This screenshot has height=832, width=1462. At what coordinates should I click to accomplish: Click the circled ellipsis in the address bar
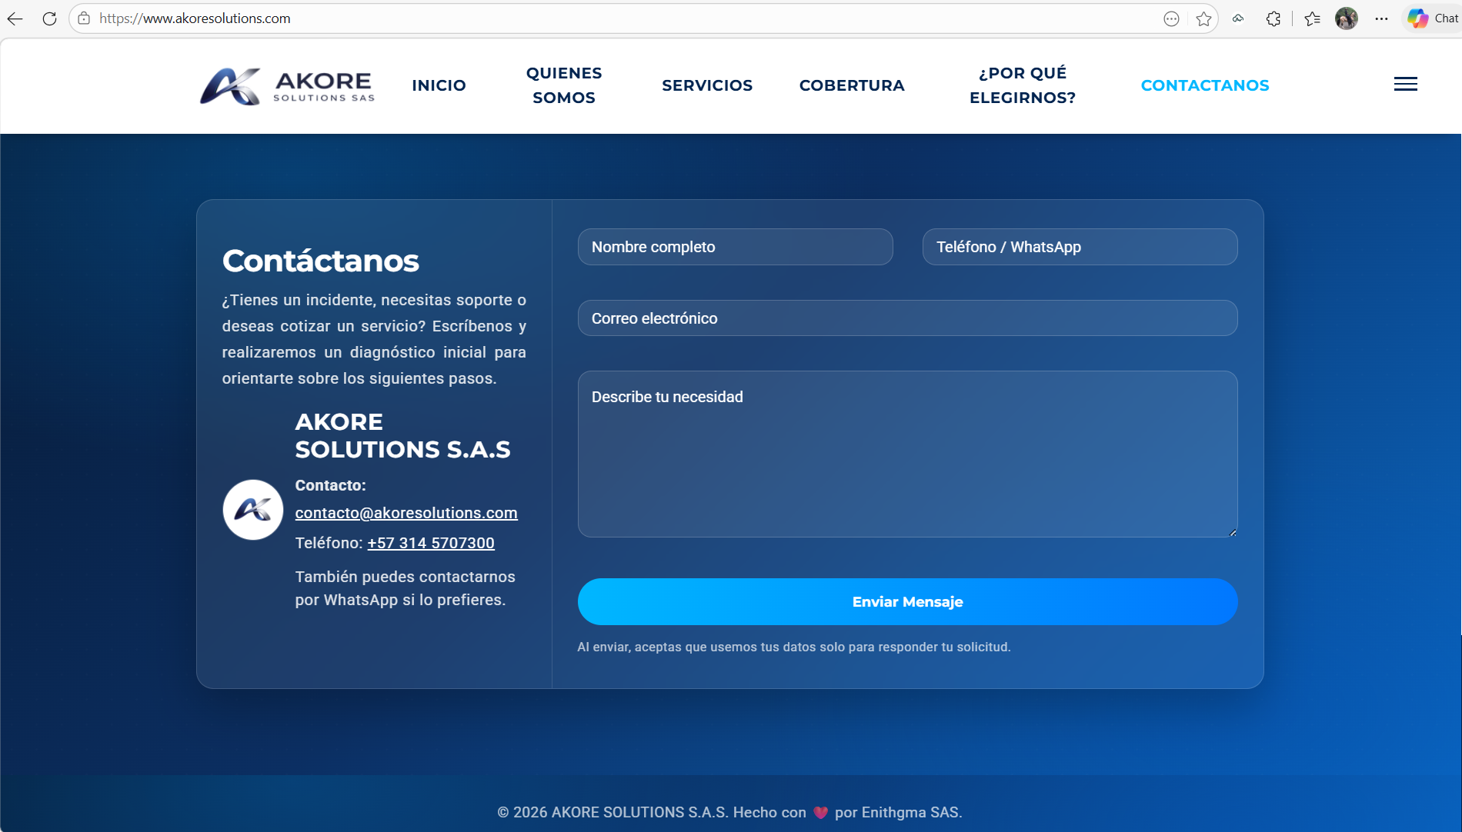(x=1171, y=18)
